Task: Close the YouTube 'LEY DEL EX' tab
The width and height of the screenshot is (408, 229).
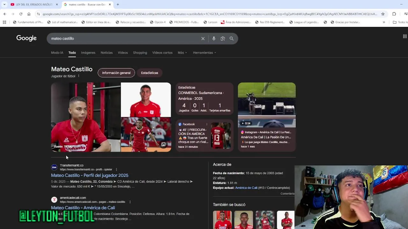Action: [x=57, y=4]
